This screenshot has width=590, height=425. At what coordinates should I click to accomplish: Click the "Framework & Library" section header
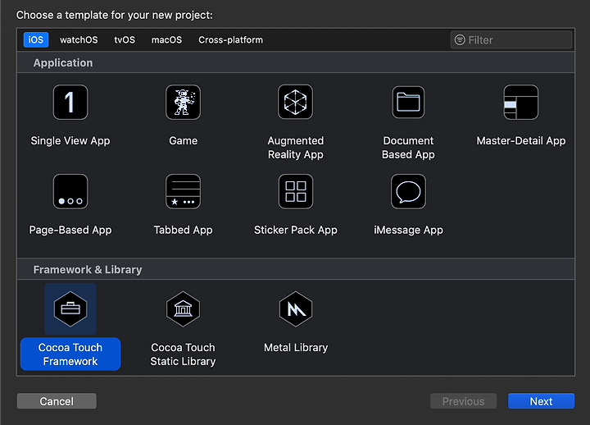pos(88,270)
